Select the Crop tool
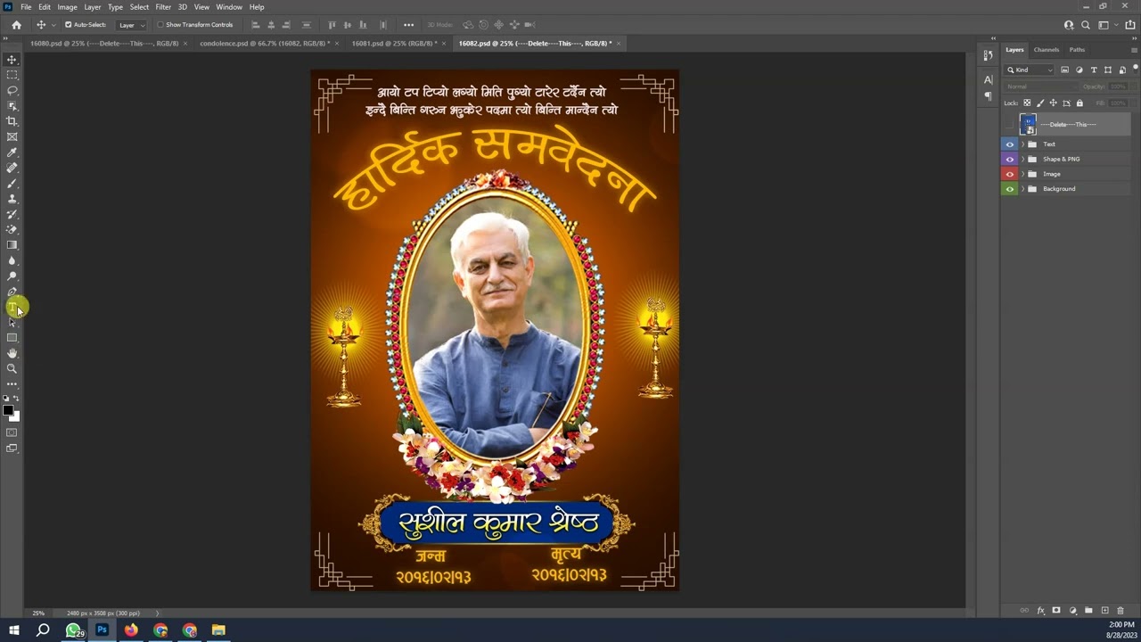 12,121
